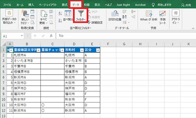Switch to the 数式 tab
196x118 pixels.
click(x=65, y=5)
